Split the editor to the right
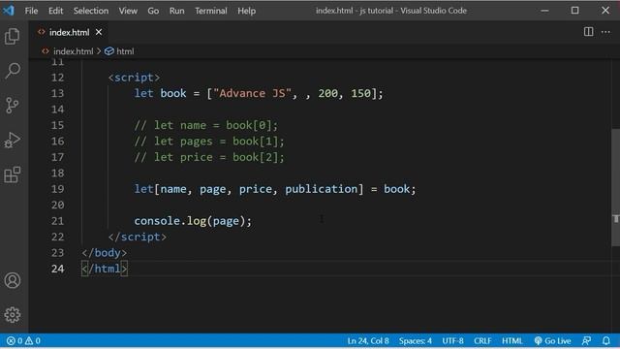The width and height of the screenshot is (620, 349). click(588, 32)
